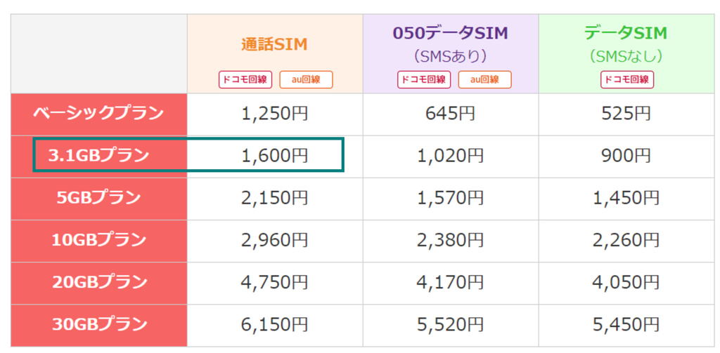Click the 1,570円 price cell

[451, 198]
